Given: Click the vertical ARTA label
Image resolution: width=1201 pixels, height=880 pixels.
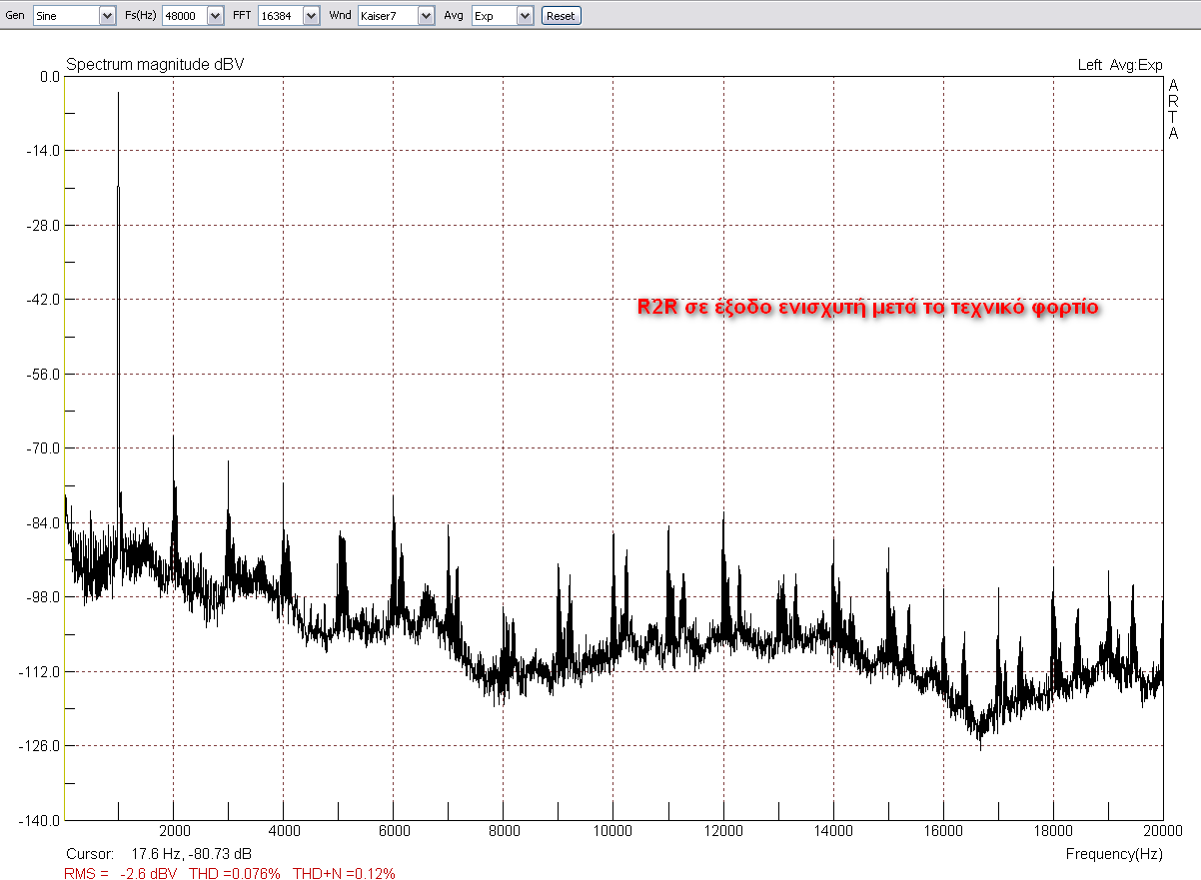Looking at the screenshot, I should click(x=1173, y=110).
